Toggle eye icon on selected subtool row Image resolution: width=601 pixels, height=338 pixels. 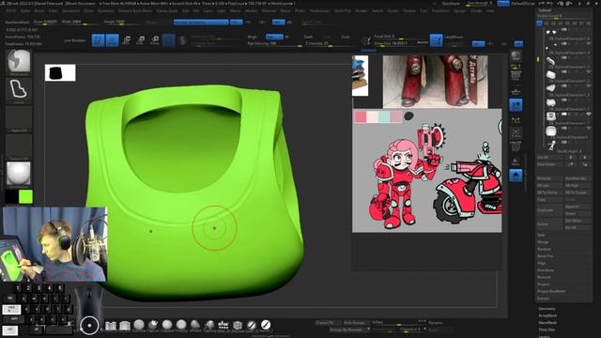(589, 114)
